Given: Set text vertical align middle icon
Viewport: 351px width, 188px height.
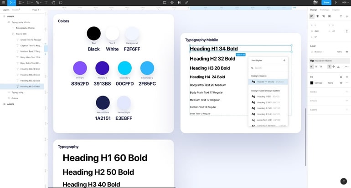Looking at the screenshot, I should click(x=334, y=66).
